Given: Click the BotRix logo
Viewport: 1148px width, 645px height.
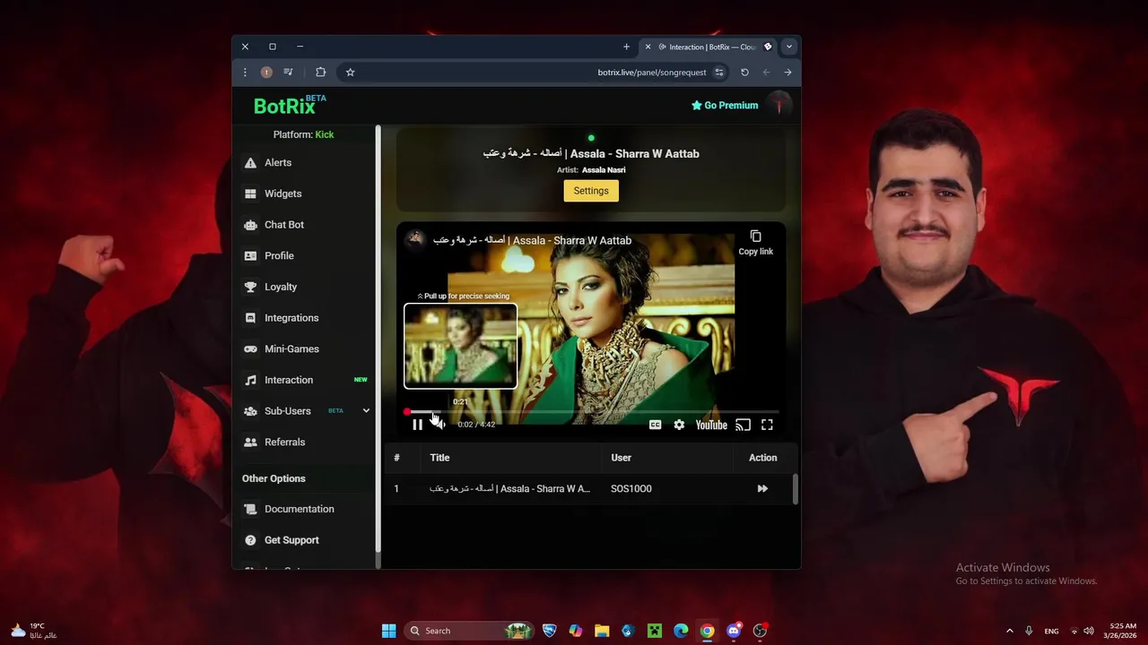Looking at the screenshot, I should coord(289,106).
